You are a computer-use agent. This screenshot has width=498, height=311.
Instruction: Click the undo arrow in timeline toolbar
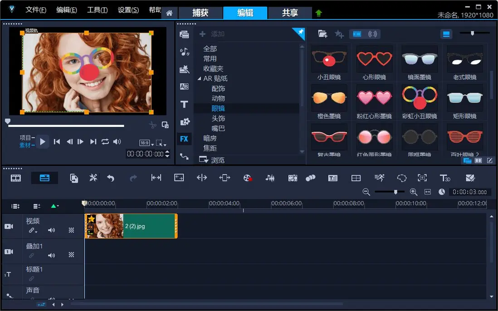click(111, 178)
